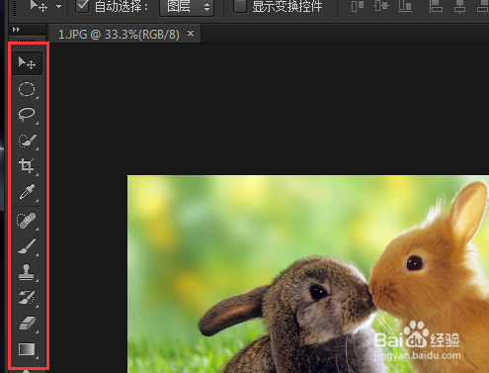The image size is (489, 373).
Task: Click the align left edges icon
Action: [x=436, y=6]
